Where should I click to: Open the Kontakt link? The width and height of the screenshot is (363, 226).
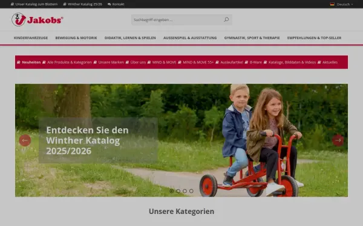(119, 4)
